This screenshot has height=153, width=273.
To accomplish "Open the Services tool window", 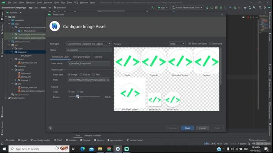I will 99,140.
